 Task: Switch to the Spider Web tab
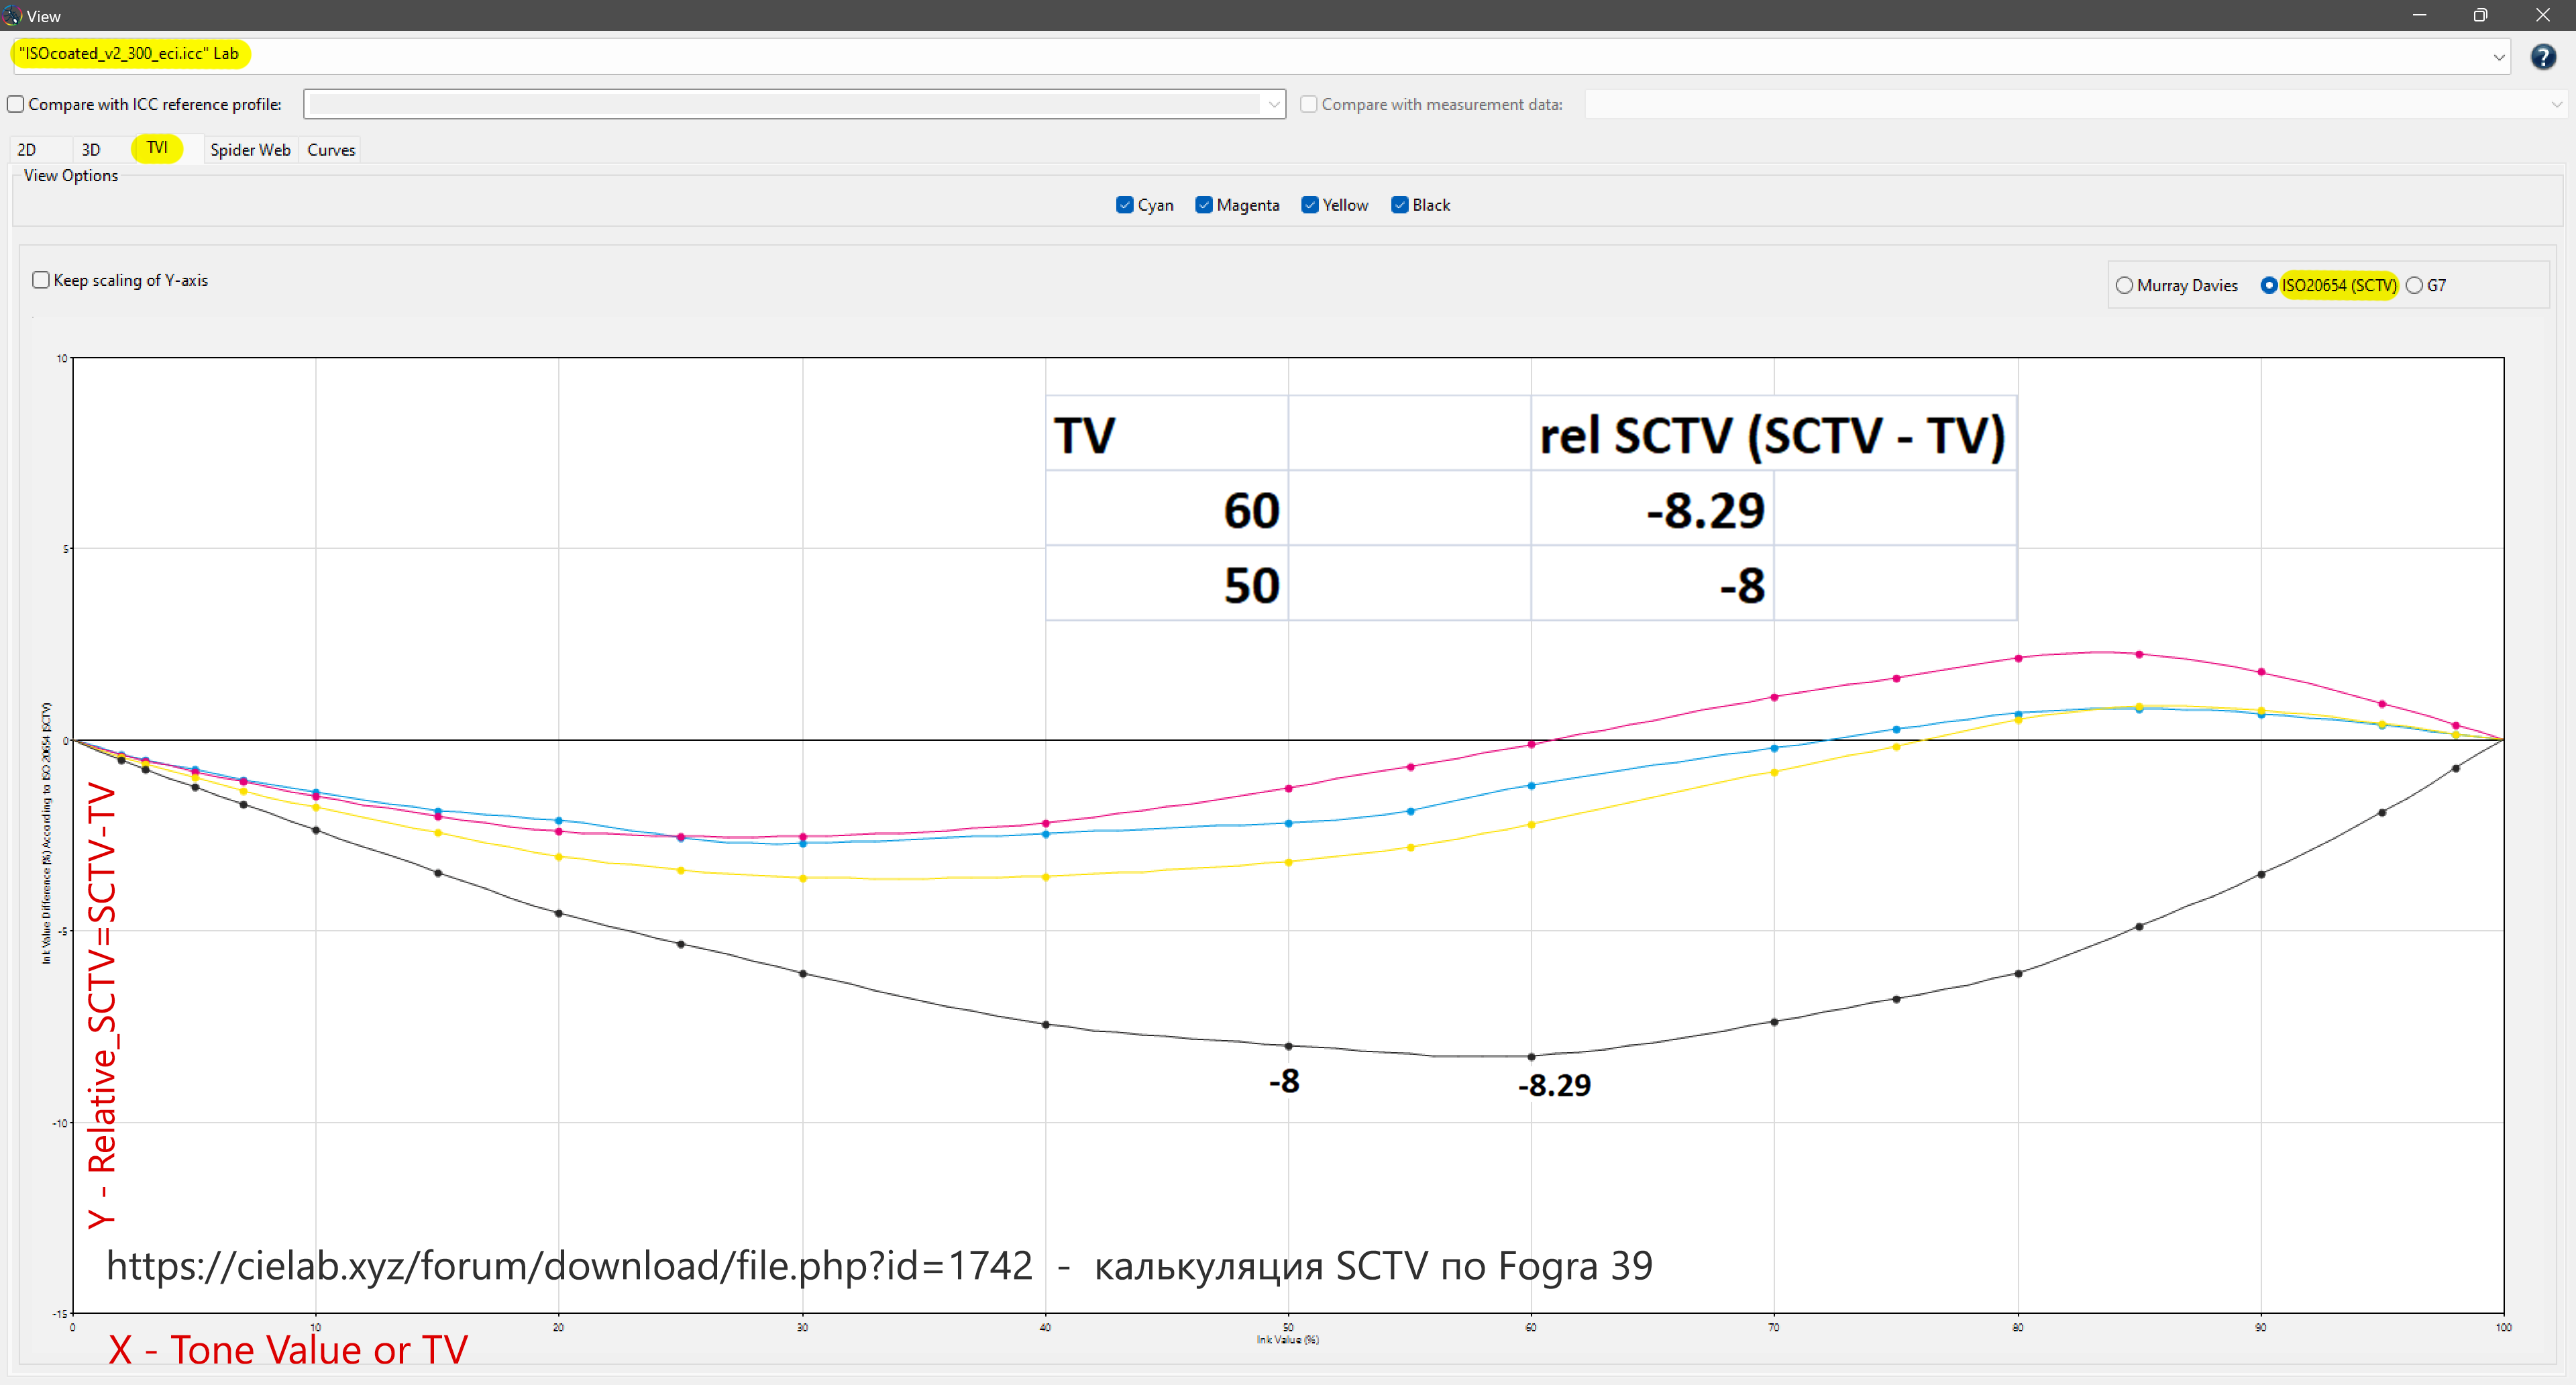[250, 150]
